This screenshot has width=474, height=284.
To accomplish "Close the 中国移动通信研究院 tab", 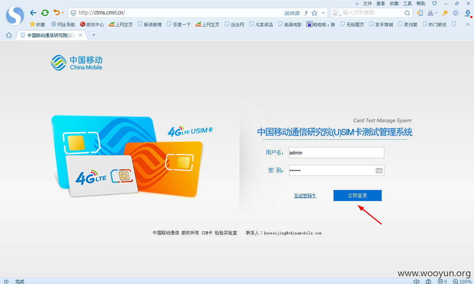I will [80, 35].
